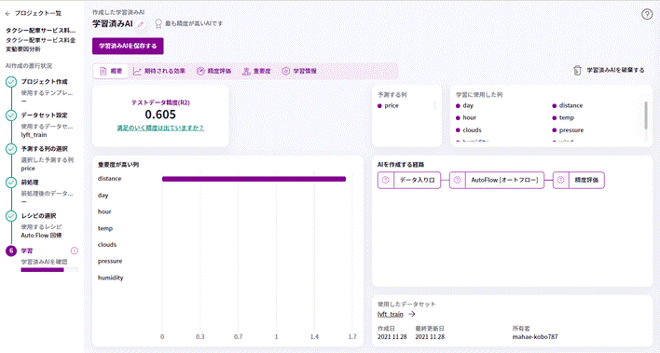Click the help icon on the AutoFlow node
660x353 pixels.
tap(457, 180)
